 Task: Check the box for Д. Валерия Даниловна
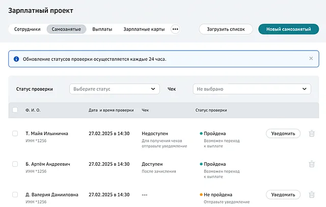click(15, 195)
